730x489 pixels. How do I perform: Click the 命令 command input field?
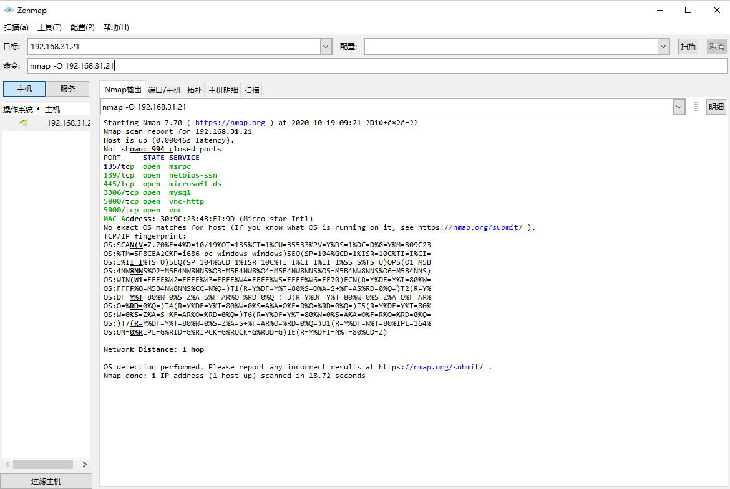coord(377,65)
